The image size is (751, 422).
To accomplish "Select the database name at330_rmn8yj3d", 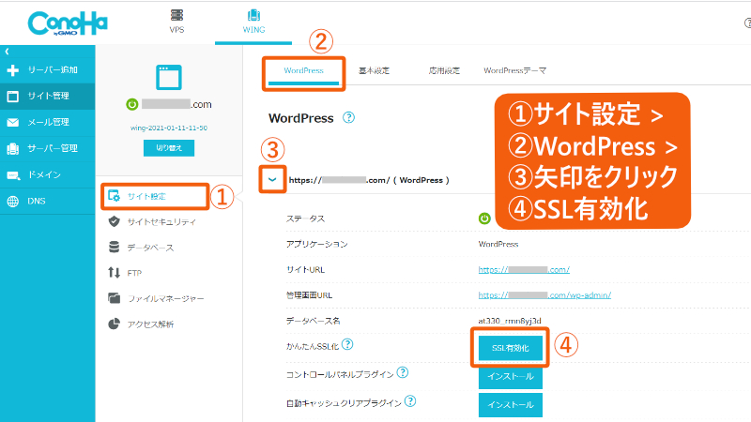I will click(x=510, y=321).
